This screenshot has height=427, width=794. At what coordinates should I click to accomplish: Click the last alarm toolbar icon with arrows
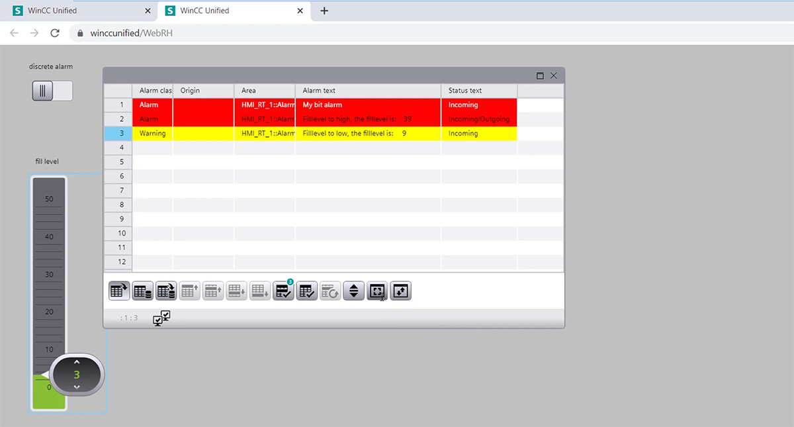[x=401, y=291]
